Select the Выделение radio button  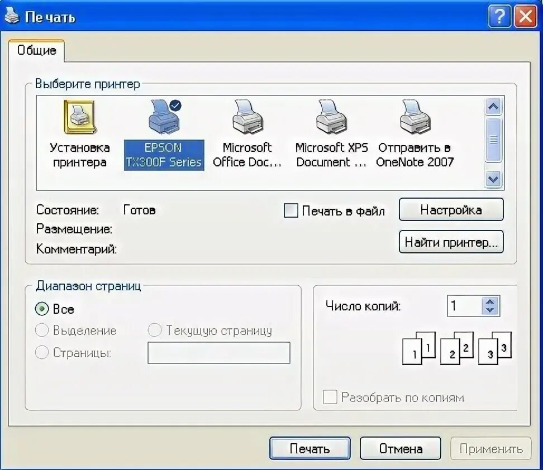[42, 330]
